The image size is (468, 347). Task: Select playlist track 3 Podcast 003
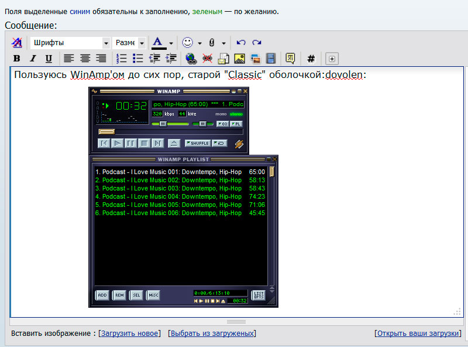(180, 188)
